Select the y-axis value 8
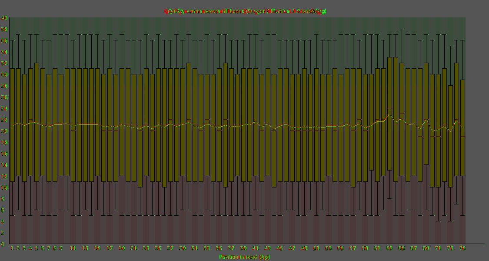The height and width of the screenshot is (261, 489). tap(3, 199)
